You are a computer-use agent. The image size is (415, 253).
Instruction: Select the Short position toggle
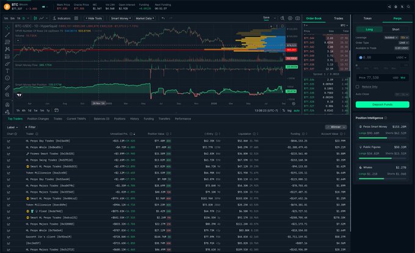click(x=395, y=29)
